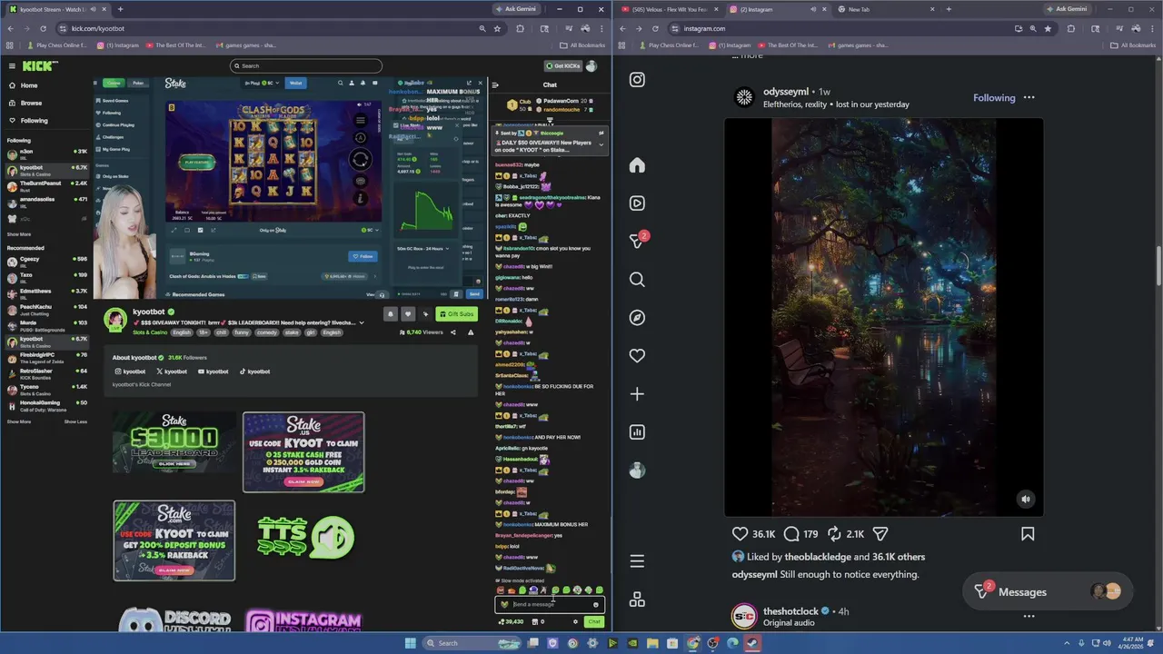Open HonokaiGaming recommended channel
The height and width of the screenshot is (654, 1163).
[x=46, y=404]
